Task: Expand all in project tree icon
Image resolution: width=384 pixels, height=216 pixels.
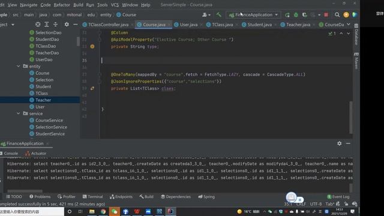Action: click(47, 25)
